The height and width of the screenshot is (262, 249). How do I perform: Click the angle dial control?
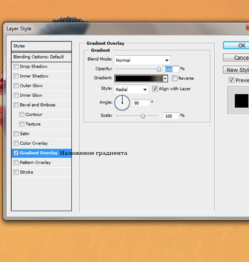point(122,103)
